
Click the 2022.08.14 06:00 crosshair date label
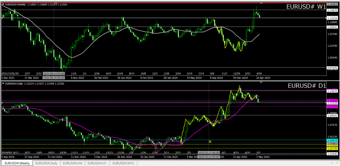[53, 73]
